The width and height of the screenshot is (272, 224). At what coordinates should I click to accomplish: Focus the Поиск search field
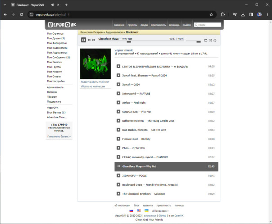pyautogui.click(x=208, y=25)
